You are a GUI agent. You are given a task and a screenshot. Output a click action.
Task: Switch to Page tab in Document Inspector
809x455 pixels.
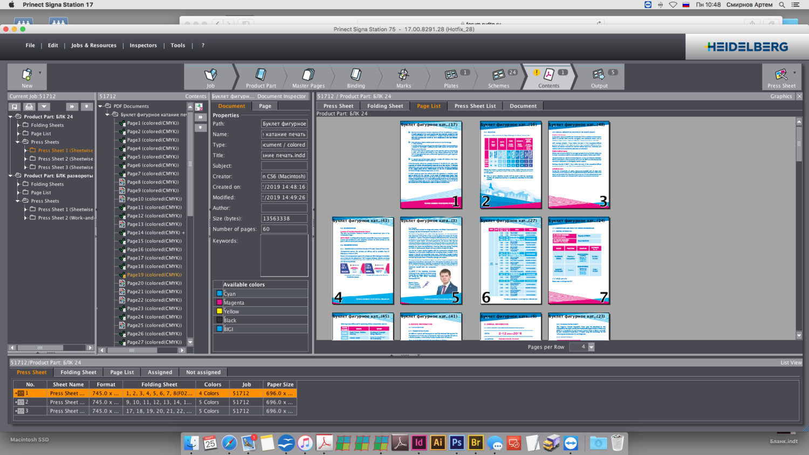click(x=265, y=106)
